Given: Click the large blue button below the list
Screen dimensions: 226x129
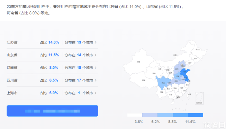Looking at the screenshot, I should (52, 111).
